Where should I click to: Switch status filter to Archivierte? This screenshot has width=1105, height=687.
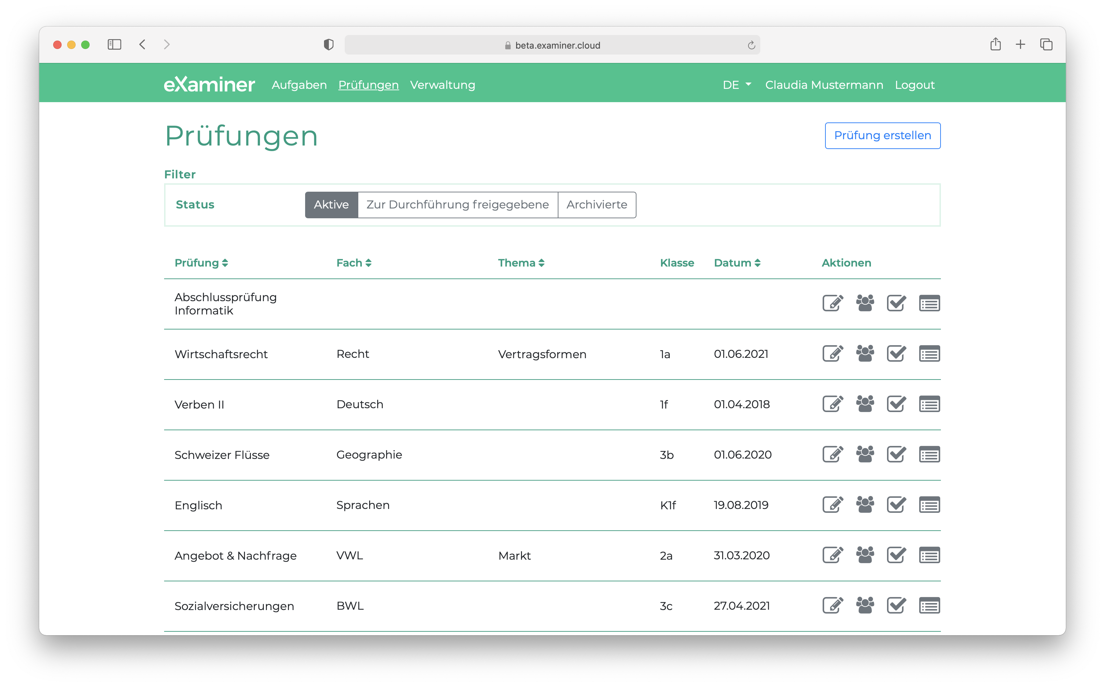tap(597, 205)
